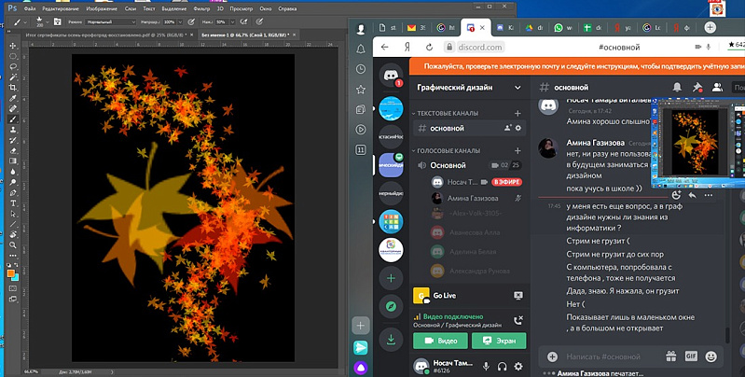Open the blending mode dropdown
Viewport: 745px width, 377px height.
(x=110, y=21)
